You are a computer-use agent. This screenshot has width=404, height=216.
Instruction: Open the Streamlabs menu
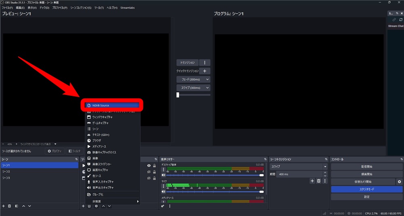click(x=128, y=8)
